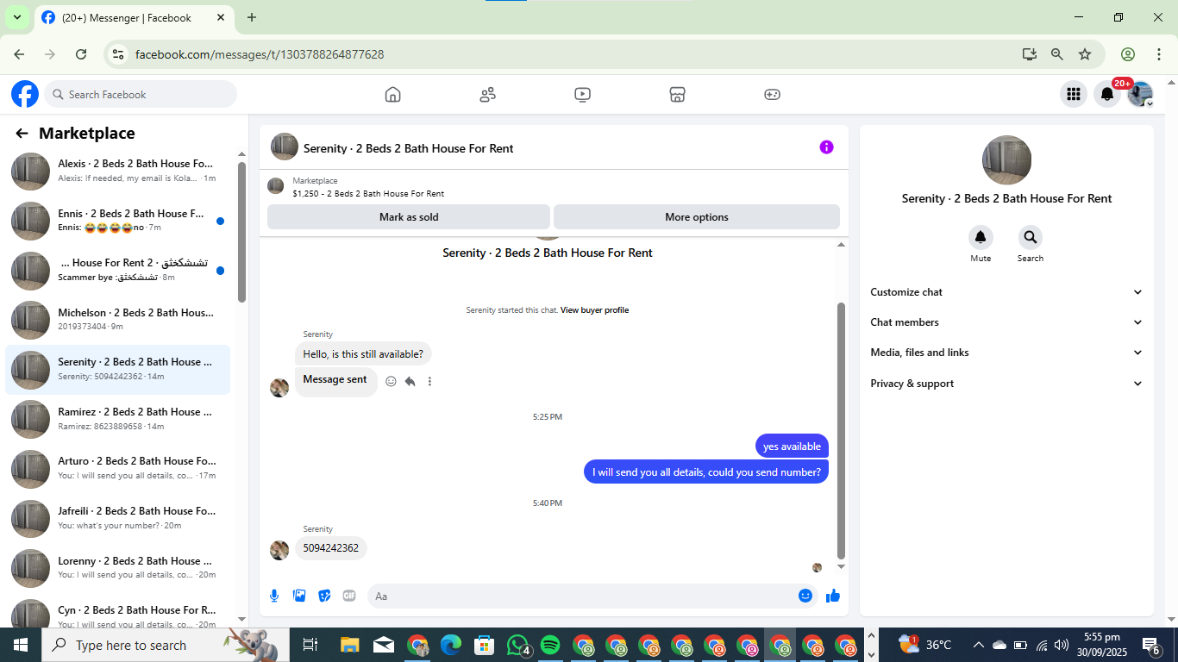
Task: Expand the Chat members section
Action: coord(1006,322)
